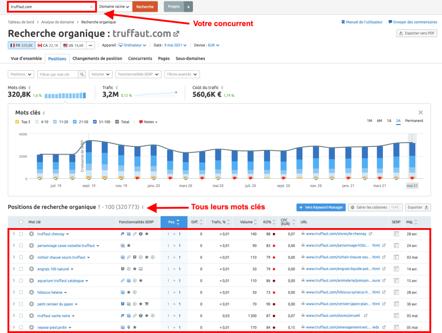This screenshot has height=333, width=442.
Task: Toggle the 4-10 legend checkbox
Action: click(37, 122)
